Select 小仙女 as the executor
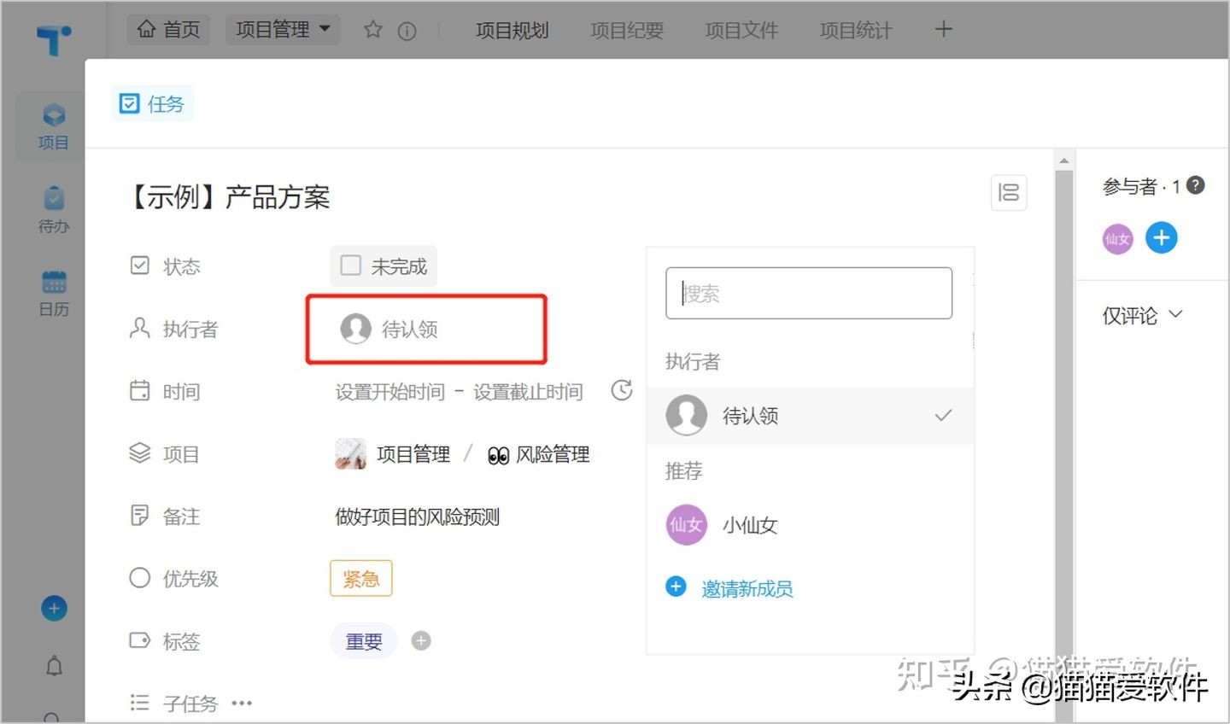 [x=748, y=525]
